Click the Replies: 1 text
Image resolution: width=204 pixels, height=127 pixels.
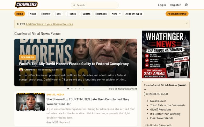65,122
